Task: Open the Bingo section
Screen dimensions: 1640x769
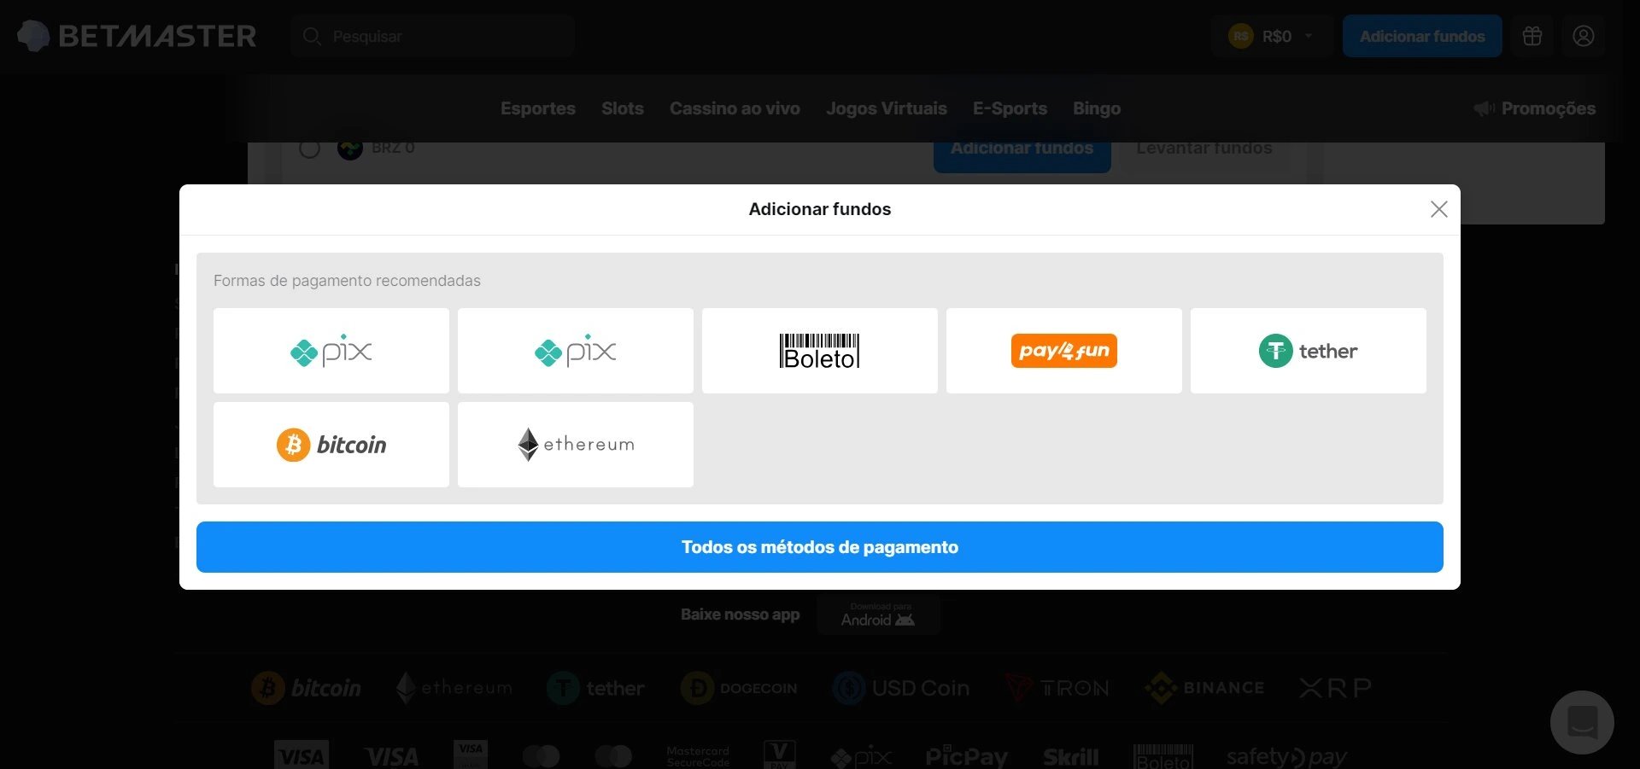Action: (1097, 108)
